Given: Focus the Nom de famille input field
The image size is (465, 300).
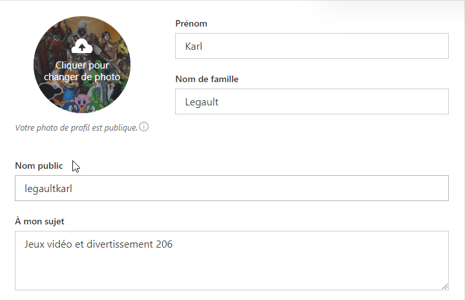Looking at the screenshot, I should coord(311,102).
